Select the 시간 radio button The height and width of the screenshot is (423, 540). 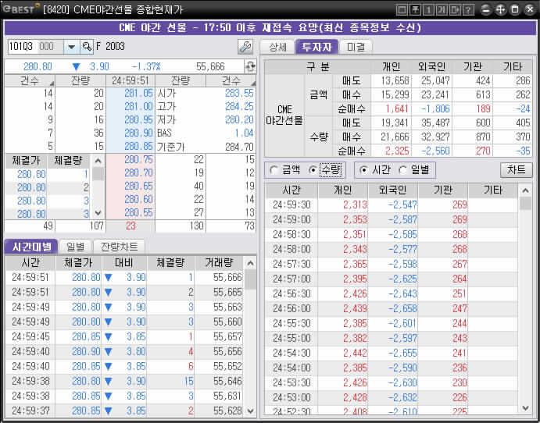[x=363, y=169]
